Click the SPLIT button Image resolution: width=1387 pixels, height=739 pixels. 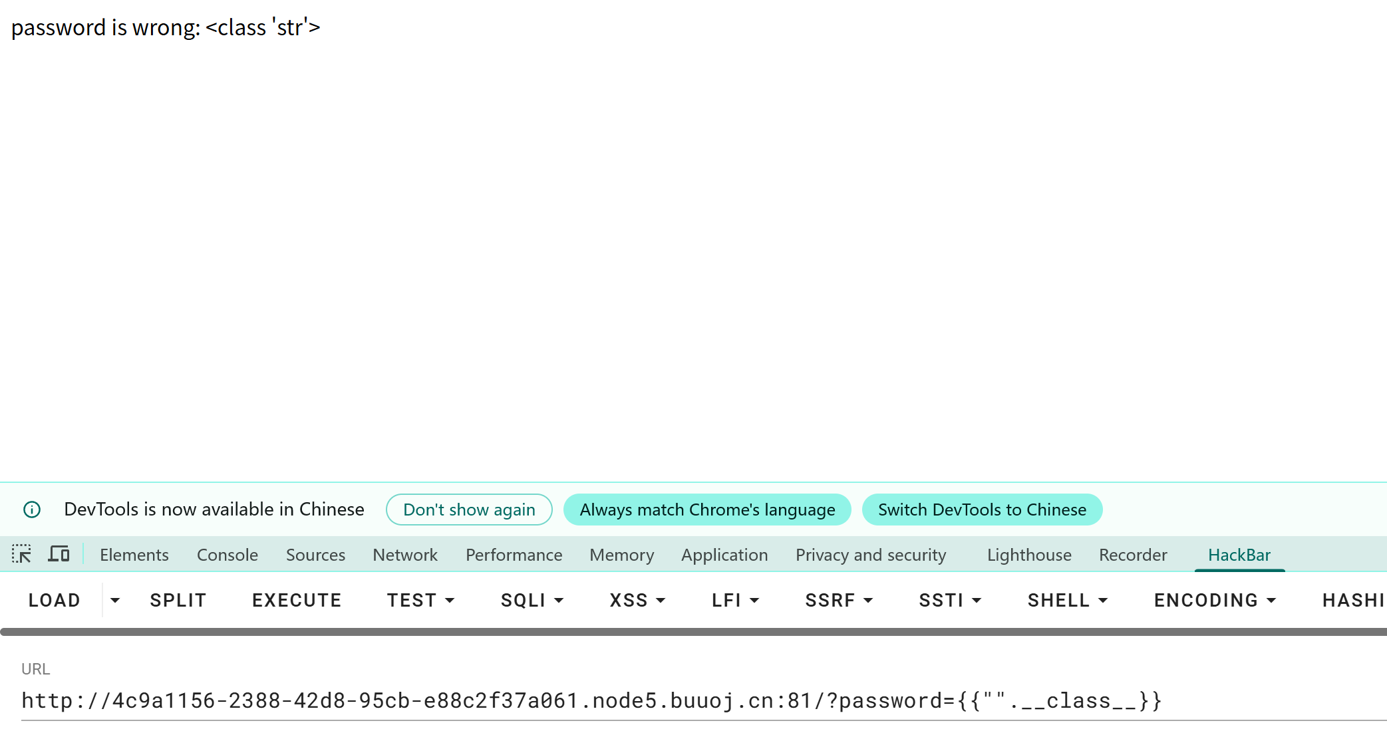(178, 600)
